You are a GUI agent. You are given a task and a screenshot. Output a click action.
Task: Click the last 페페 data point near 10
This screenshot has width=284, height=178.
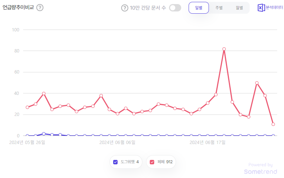(273, 124)
